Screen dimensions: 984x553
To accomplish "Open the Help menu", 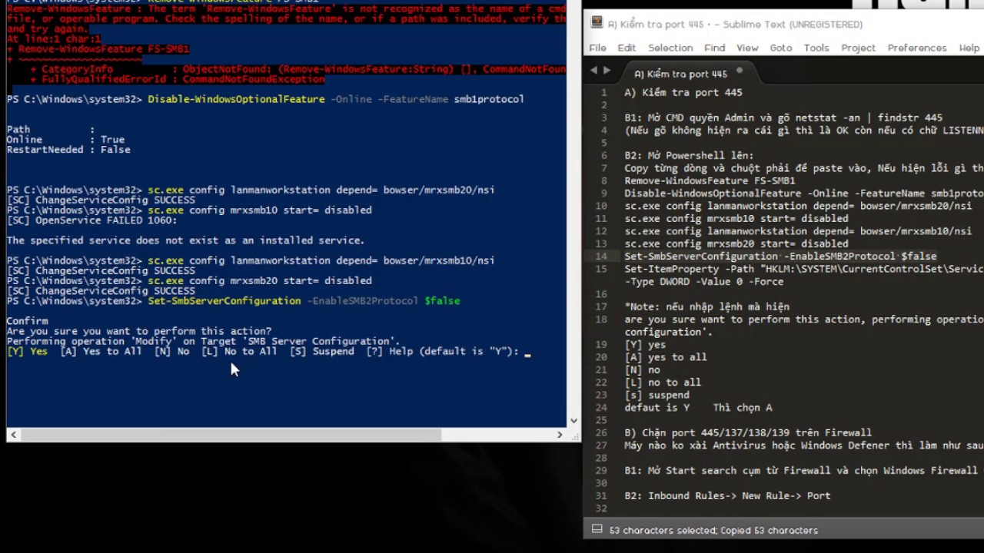I will coord(969,48).
